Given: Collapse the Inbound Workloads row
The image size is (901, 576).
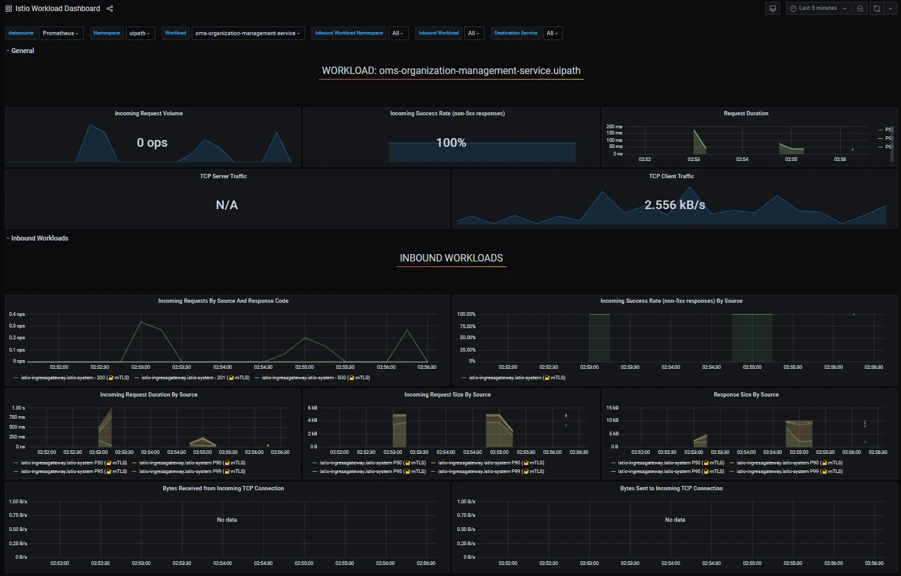Looking at the screenshot, I should (x=38, y=238).
